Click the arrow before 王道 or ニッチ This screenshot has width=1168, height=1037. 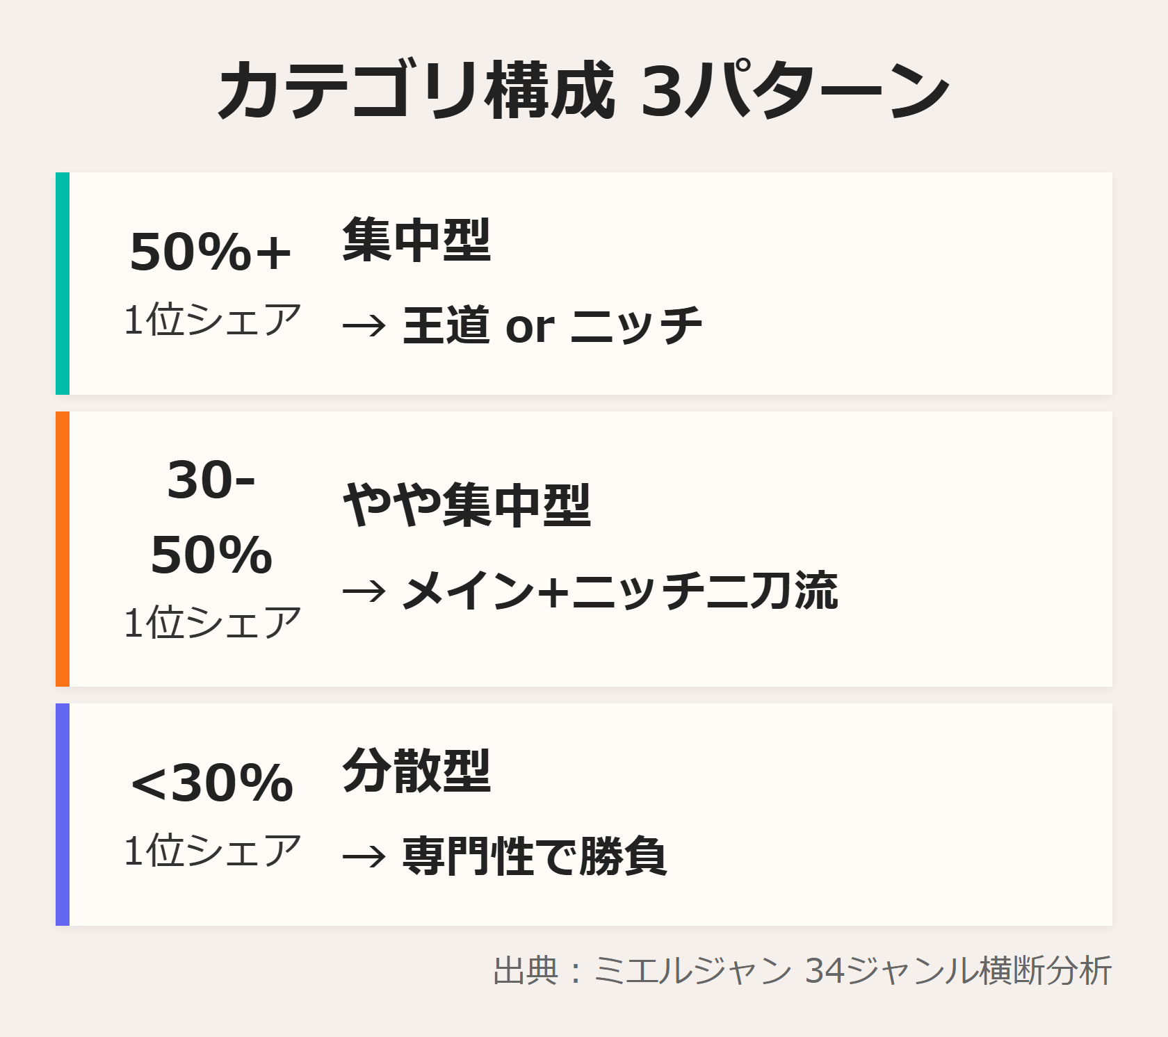coord(364,325)
